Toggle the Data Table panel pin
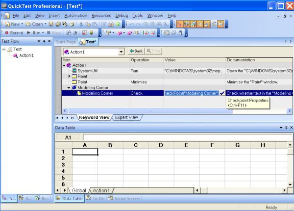Viewport: 294px width, 211px height. tap(286, 128)
